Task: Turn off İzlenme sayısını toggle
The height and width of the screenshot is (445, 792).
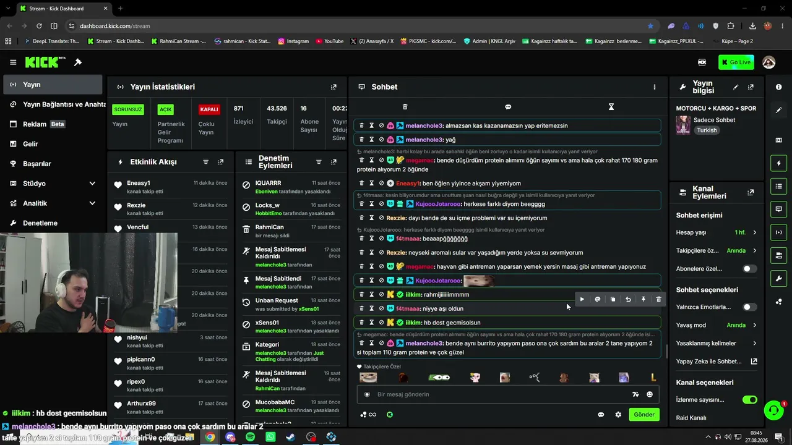Action: click(749, 400)
